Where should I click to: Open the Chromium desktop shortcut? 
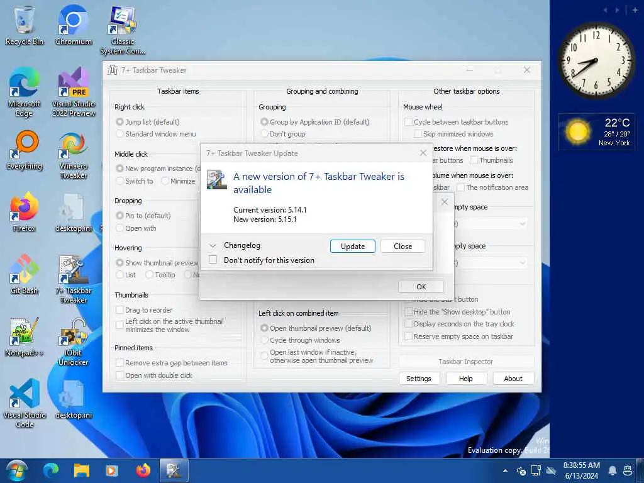click(74, 26)
